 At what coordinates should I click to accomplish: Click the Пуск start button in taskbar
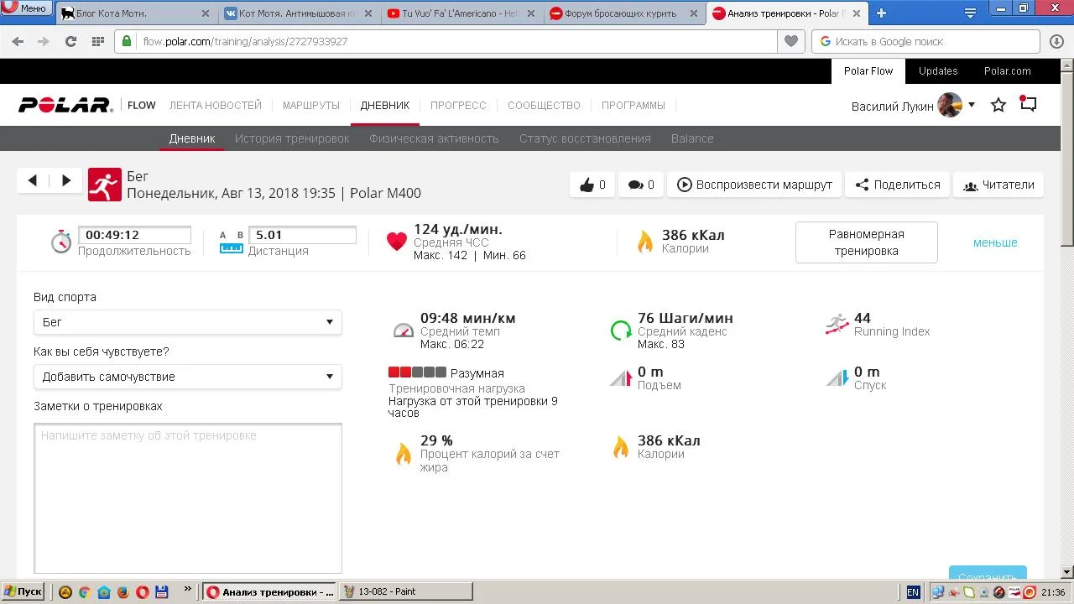(23, 591)
